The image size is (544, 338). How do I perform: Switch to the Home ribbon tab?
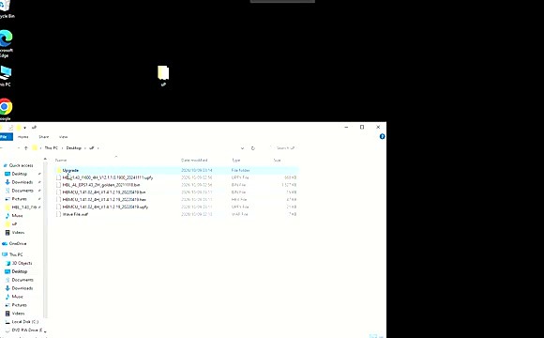(23, 137)
